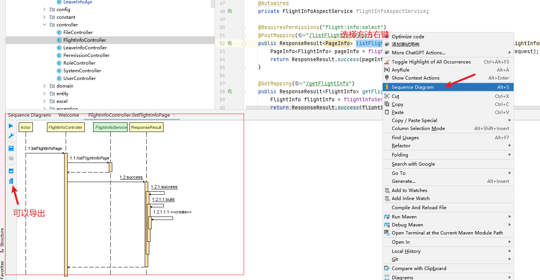Click the 1.2:success message label
The height and width of the screenshot is (280, 540).
coord(131,177)
